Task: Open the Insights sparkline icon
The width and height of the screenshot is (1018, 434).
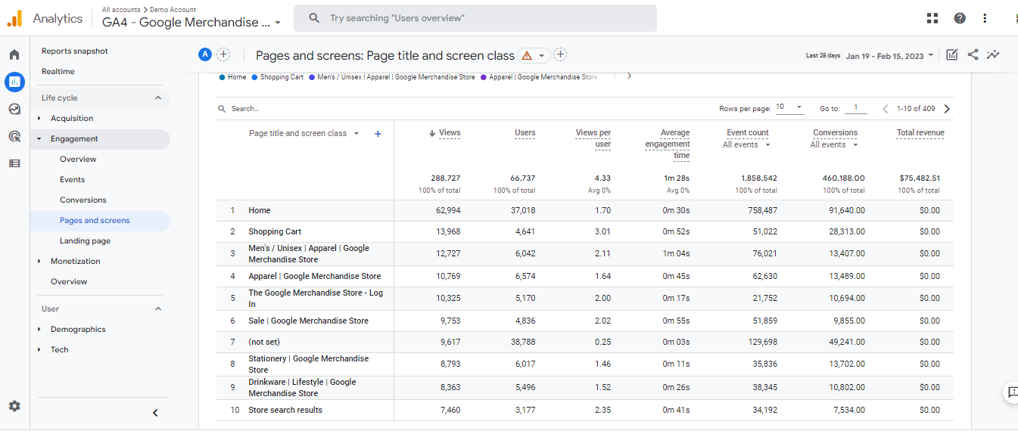Action: pos(993,54)
